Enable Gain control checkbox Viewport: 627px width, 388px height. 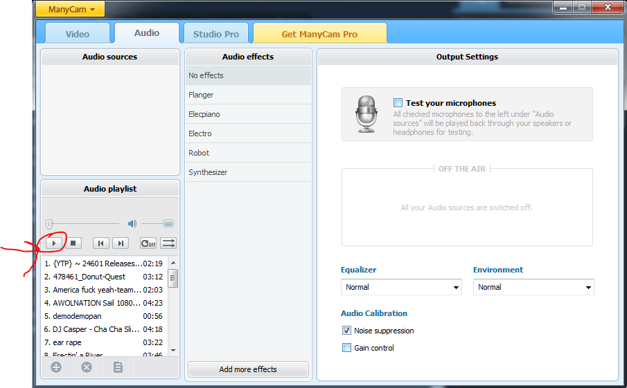346,348
